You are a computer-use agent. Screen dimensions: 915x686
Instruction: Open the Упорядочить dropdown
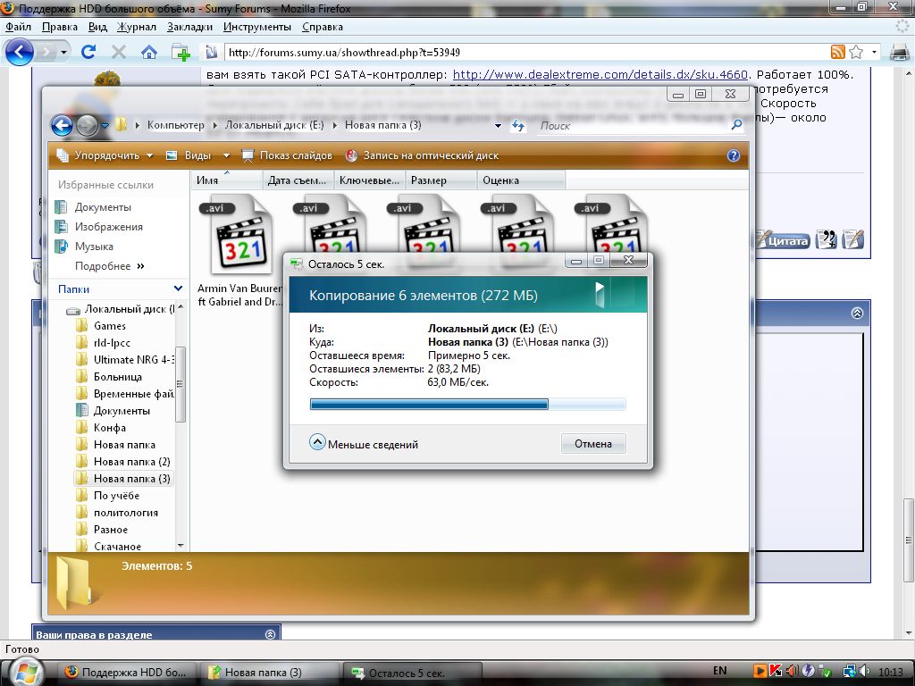(105, 155)
